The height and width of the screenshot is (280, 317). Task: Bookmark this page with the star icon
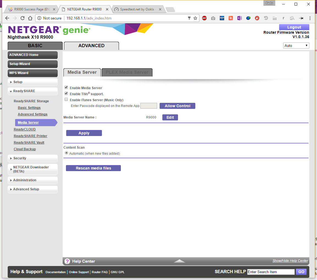coord(195,18)
